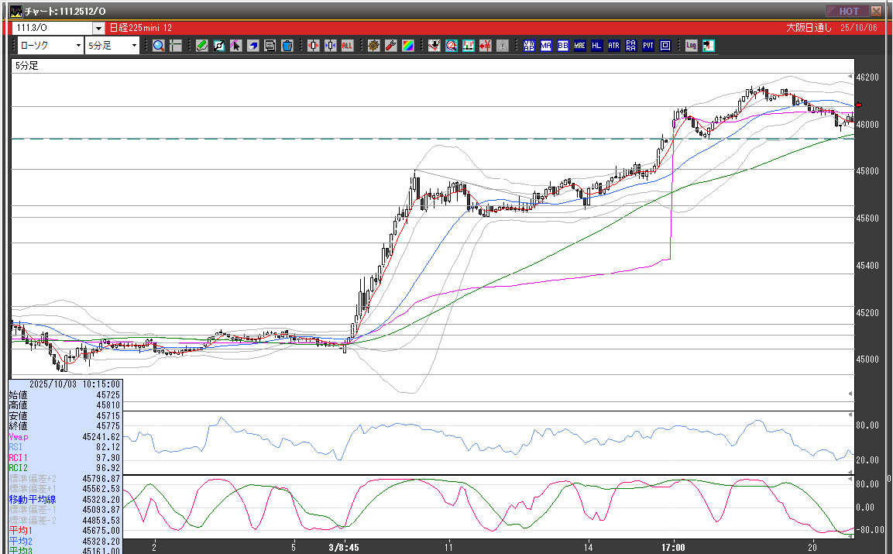Click the trash can delete drawings icon
Viewport: 893px width, 554px height.
point(287,46)
